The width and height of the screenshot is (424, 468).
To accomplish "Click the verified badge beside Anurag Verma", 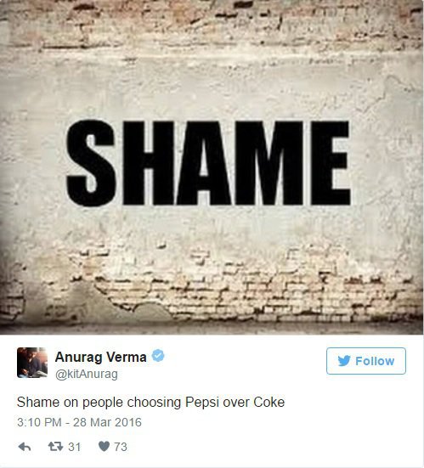I will [x=158, y=356].
